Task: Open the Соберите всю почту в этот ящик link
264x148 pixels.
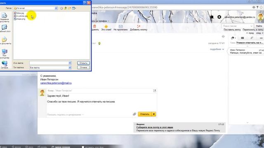Action: (x=155, y=127)
